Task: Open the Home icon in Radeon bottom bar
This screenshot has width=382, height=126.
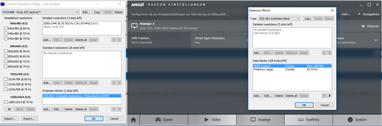Action: click(x=133, y=120)
